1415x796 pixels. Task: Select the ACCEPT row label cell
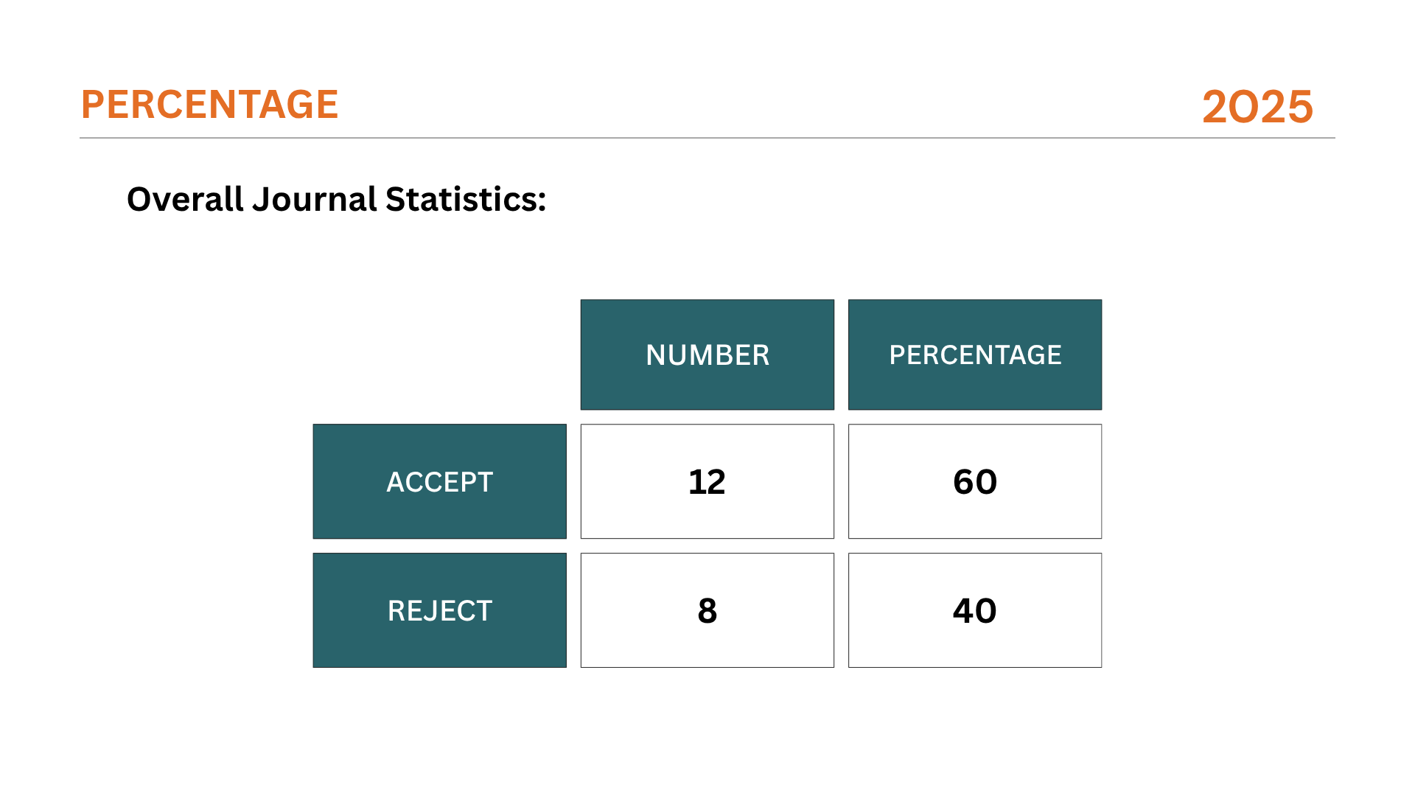(x=440, y=481)
